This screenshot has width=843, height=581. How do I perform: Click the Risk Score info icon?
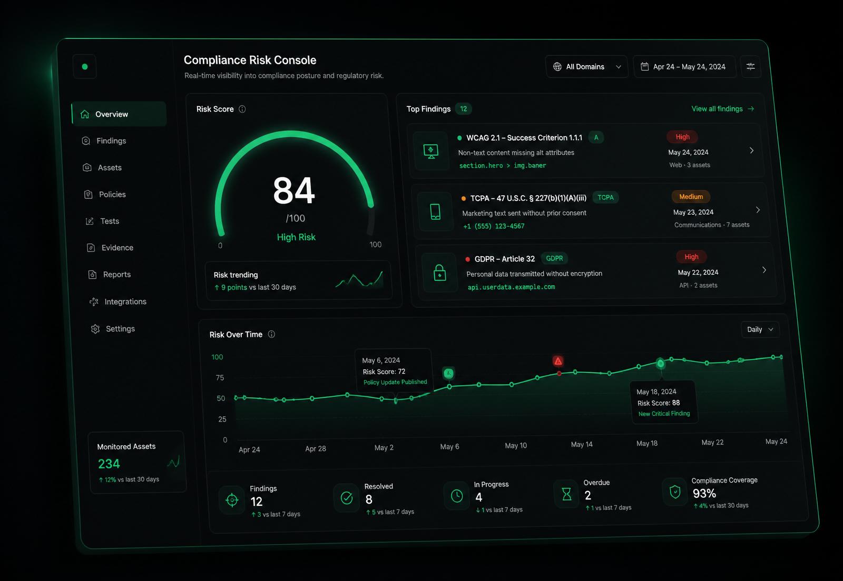point(242,109)
